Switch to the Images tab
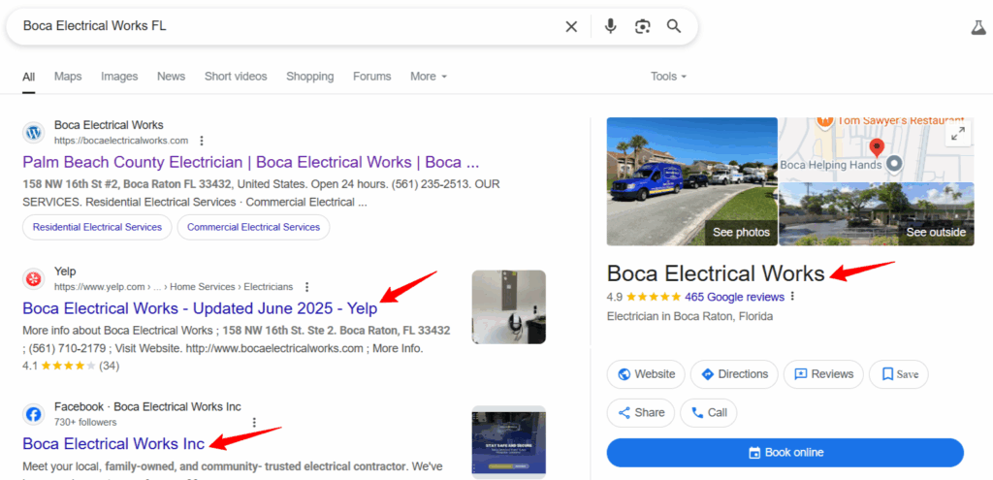Viewport: 993px width, 480px height. (x=119, y=77)
